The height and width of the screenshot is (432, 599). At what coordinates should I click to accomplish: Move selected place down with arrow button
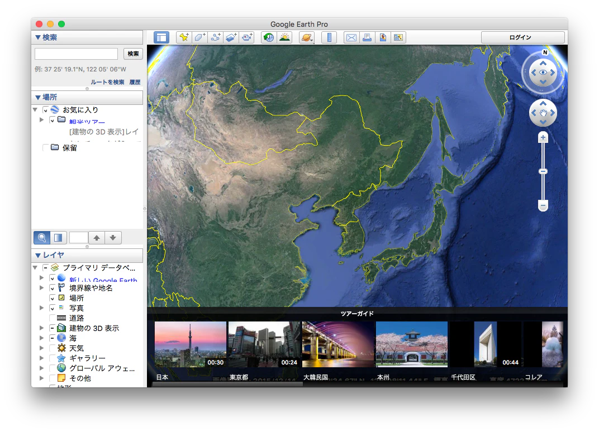[113, 238]
